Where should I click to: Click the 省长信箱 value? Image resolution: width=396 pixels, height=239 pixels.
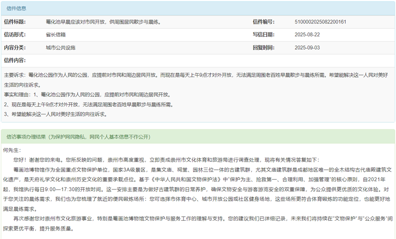point(55,35)
